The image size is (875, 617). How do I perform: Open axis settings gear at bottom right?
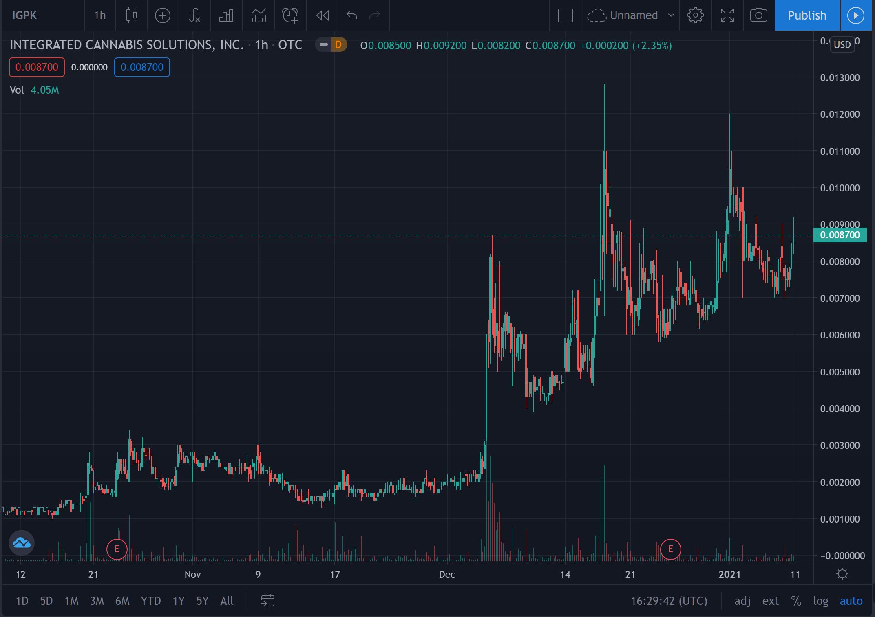click(842, 574)
